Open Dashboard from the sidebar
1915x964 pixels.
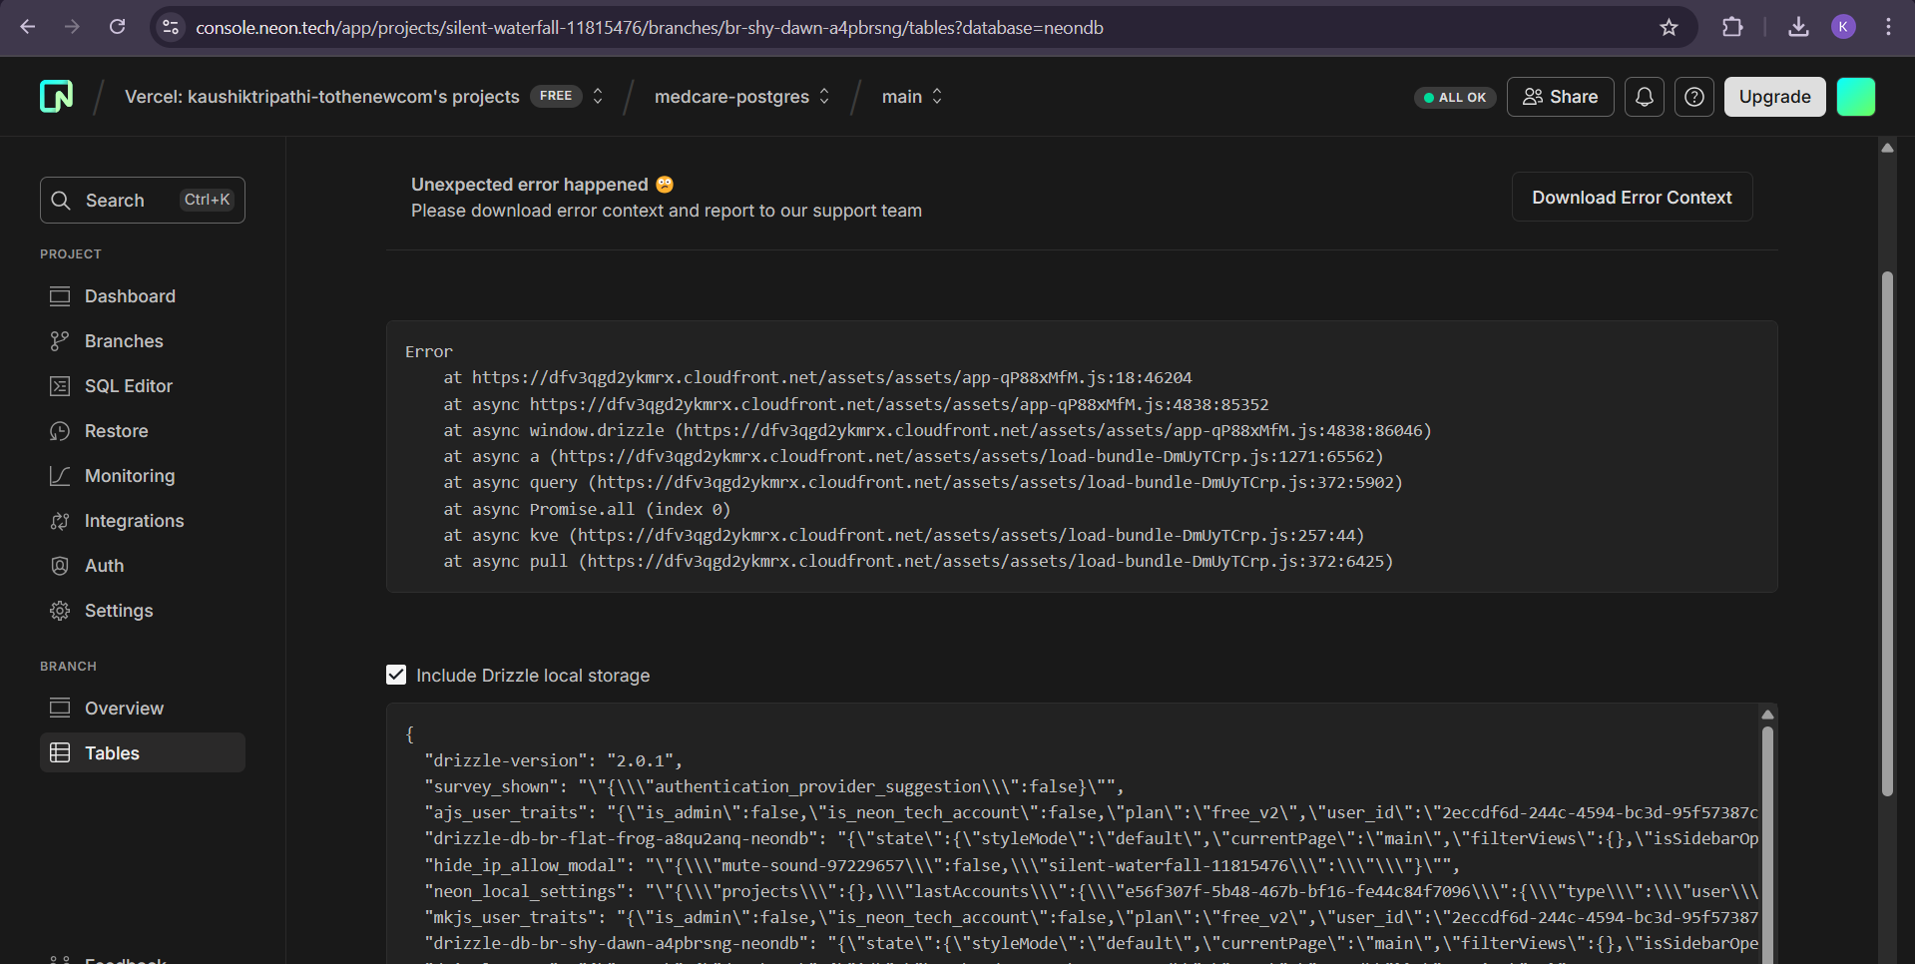tap(143, 296)
